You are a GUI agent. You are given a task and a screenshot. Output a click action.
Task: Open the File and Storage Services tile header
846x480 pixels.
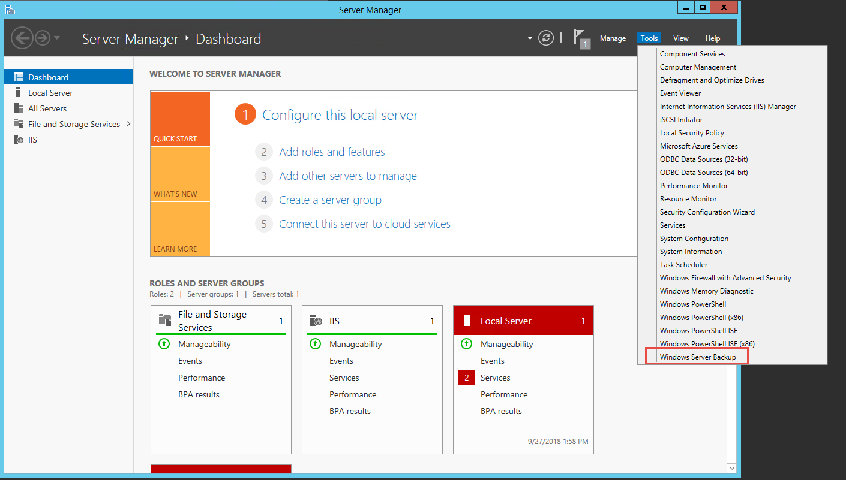tap(221, 321)
